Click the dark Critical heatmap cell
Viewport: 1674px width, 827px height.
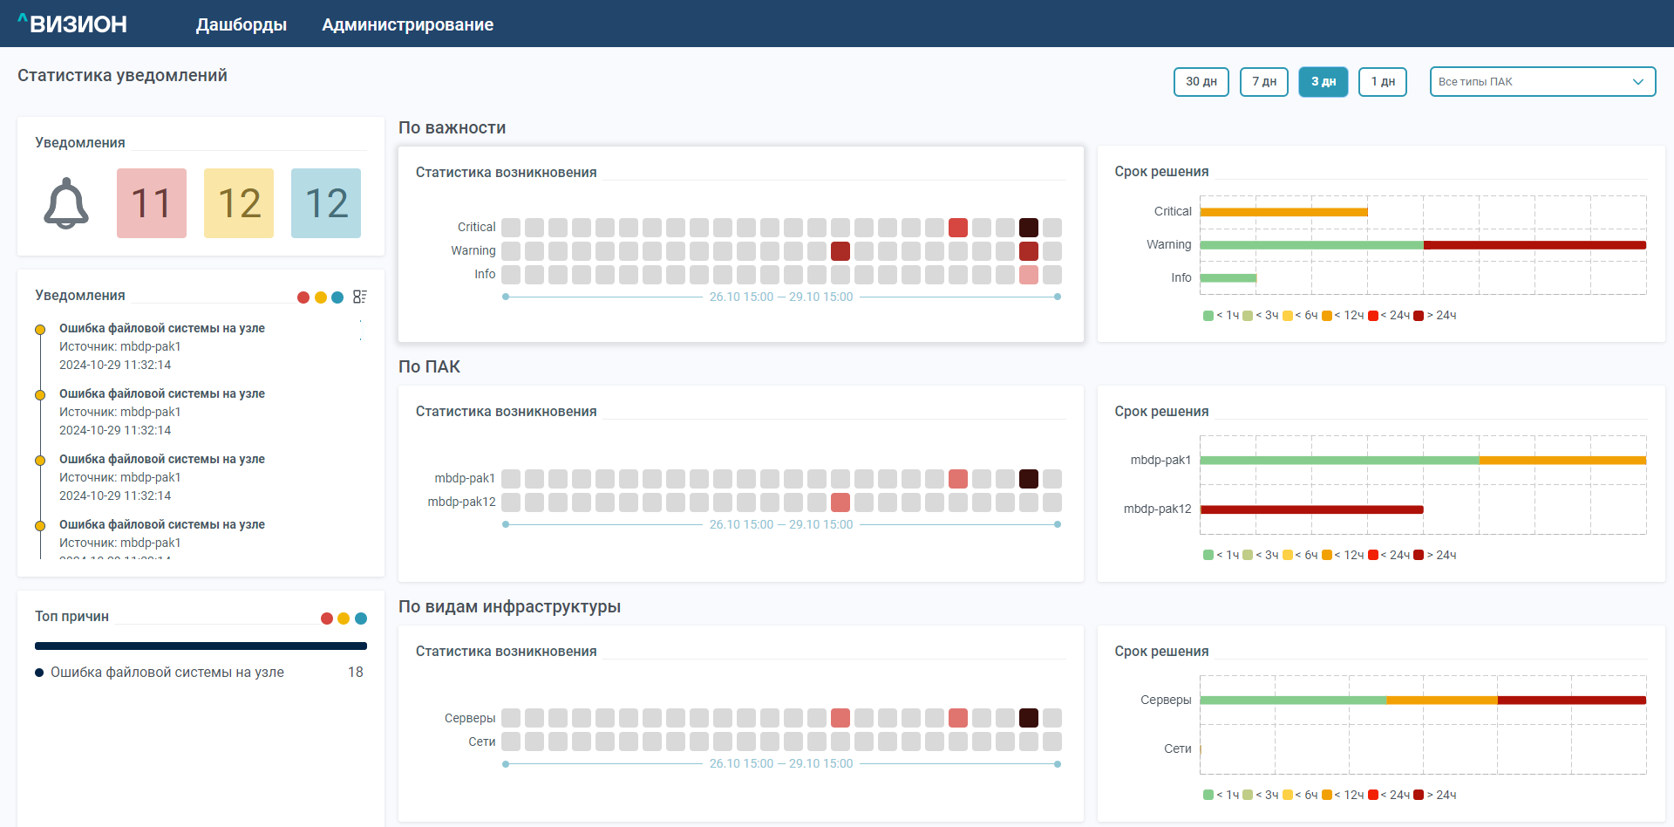tap(1029, 228)
